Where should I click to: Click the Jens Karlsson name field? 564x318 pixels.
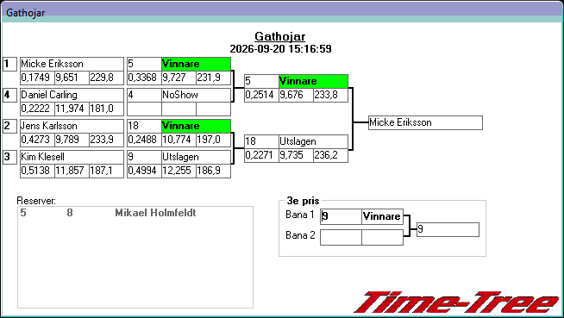72,126
